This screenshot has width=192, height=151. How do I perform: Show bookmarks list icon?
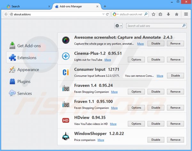pyautogui.click(x=160, y=14)
